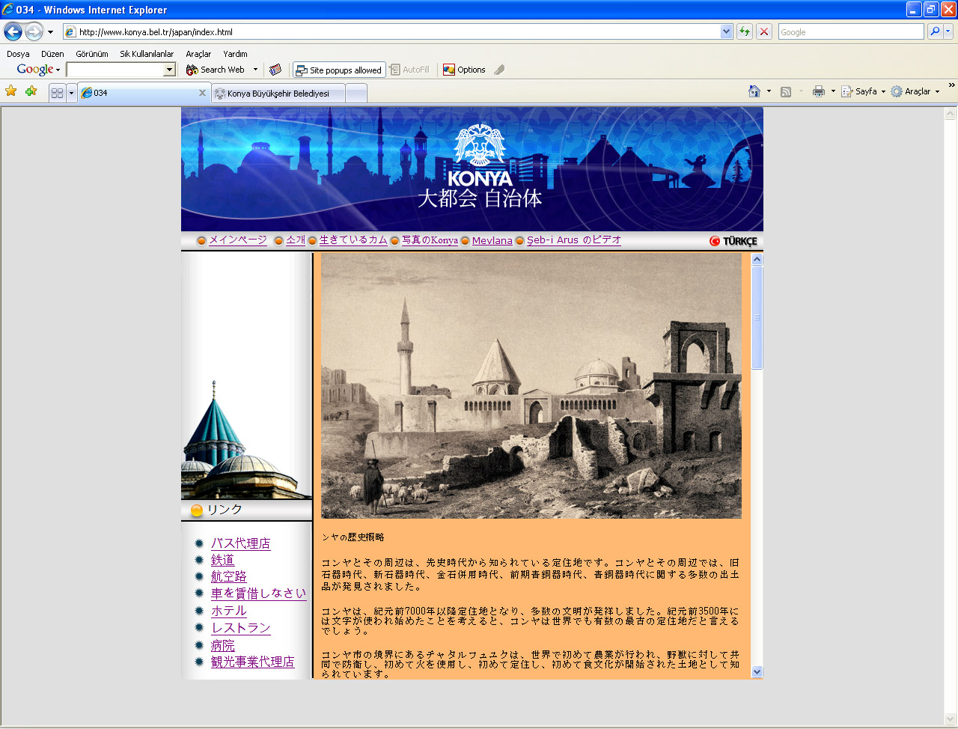Viewport: 958px width, 729px height.
Task: Click the search magnifier icon
Action: tap(935, 31)
